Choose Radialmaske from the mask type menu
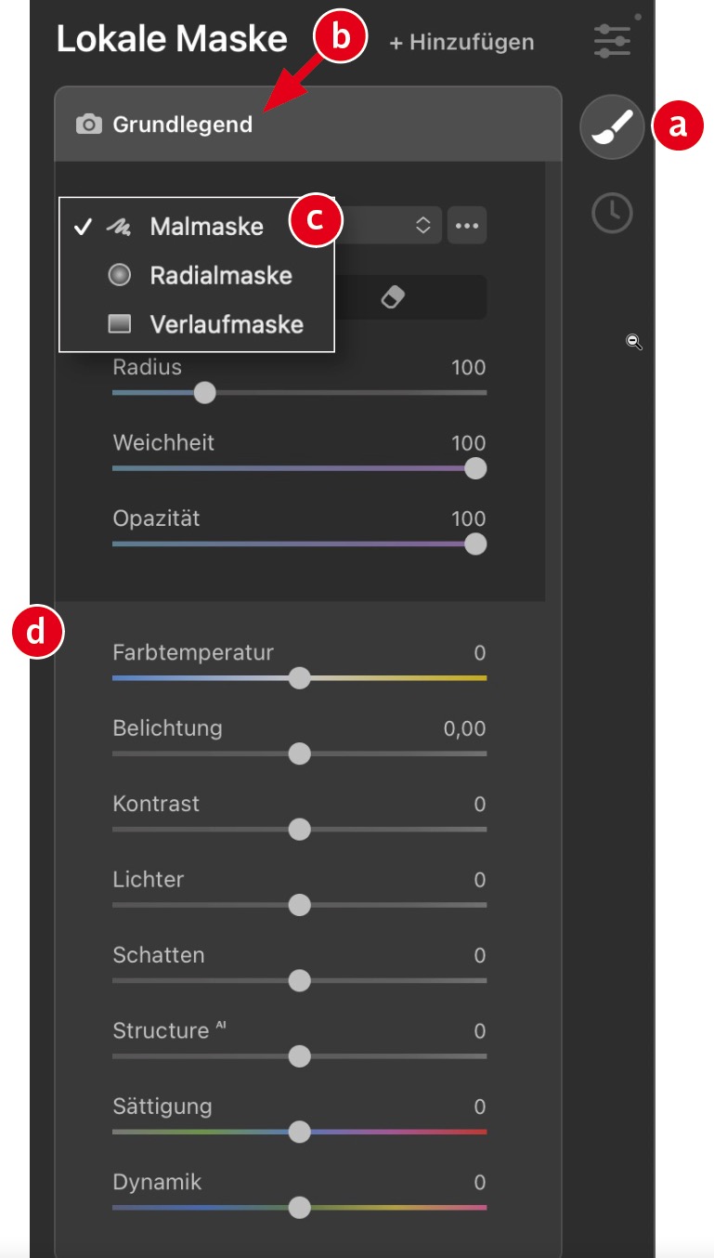This screenshot has height=1258, width=714. click(x=221, y=275)
